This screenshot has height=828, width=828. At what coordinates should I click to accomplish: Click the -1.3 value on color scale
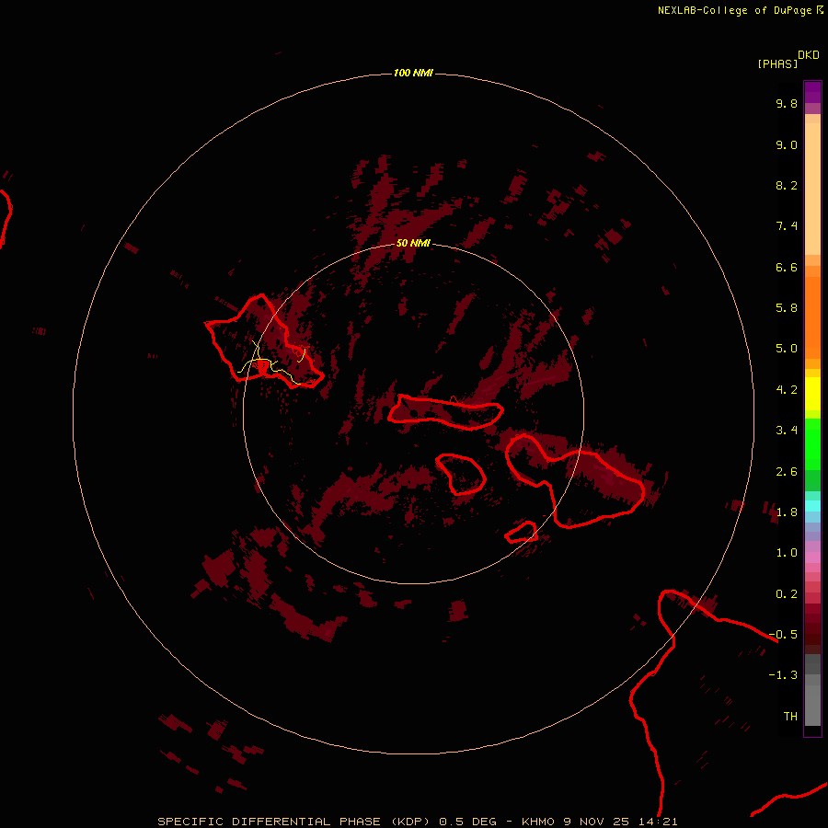(783, 675)
